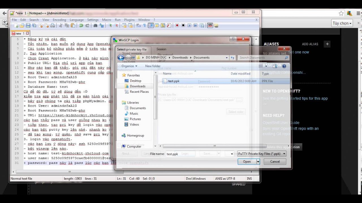
Task: Click the Downloads segment in address bar
Action: [180, 58]
